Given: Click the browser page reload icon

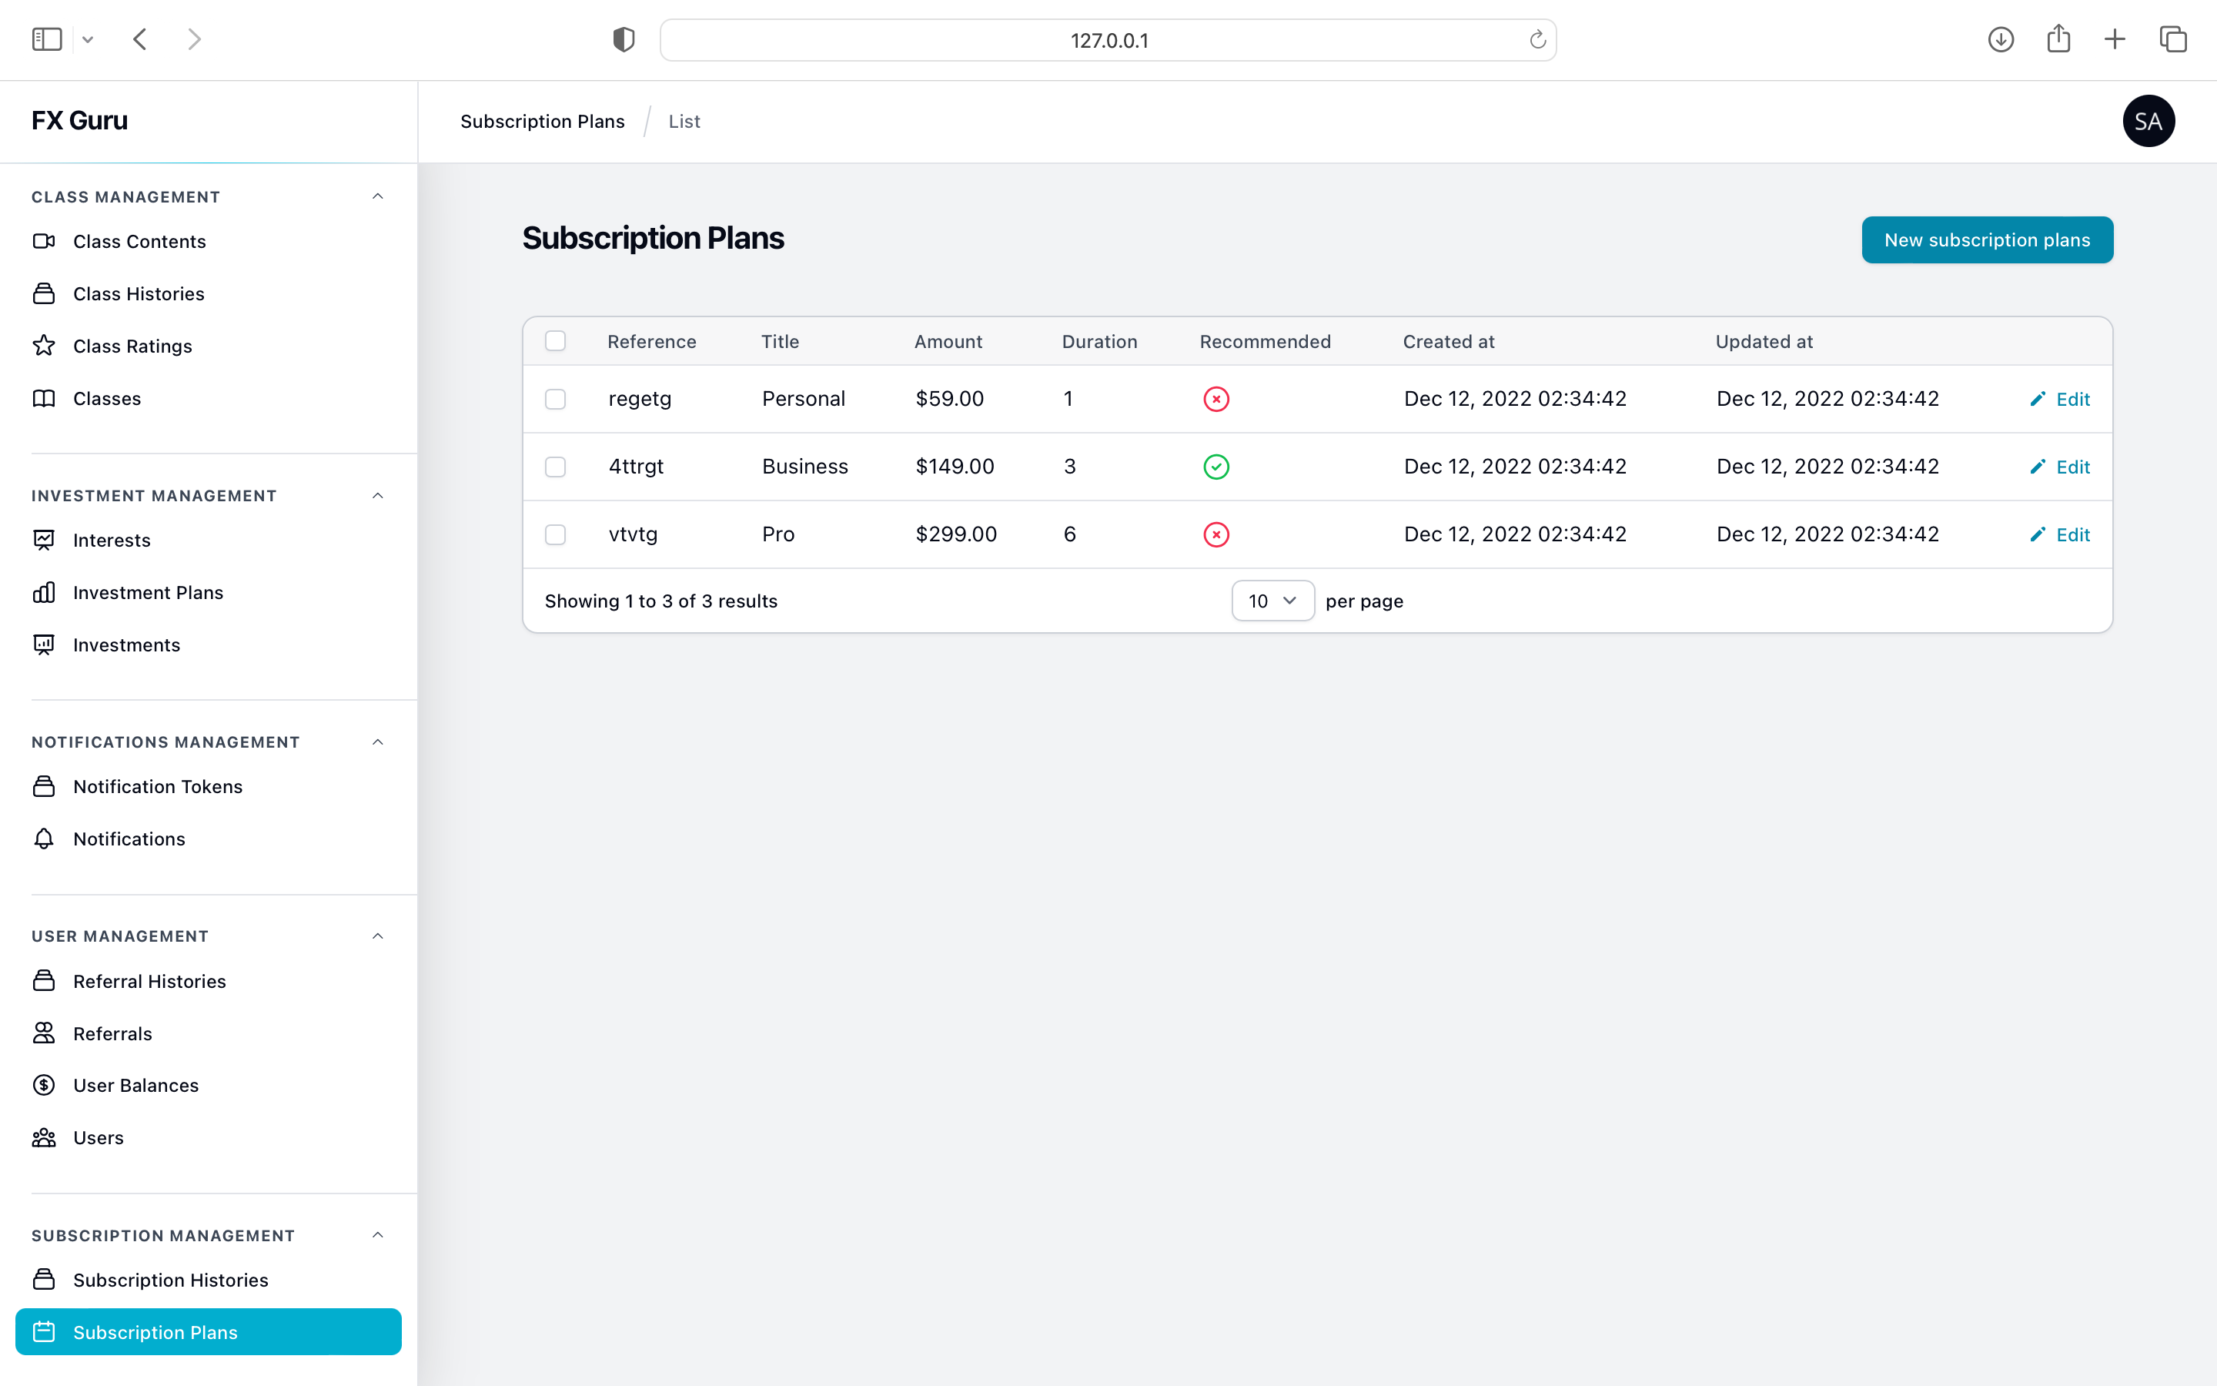Looking at the screenshot, I should tap(1537, 39).
